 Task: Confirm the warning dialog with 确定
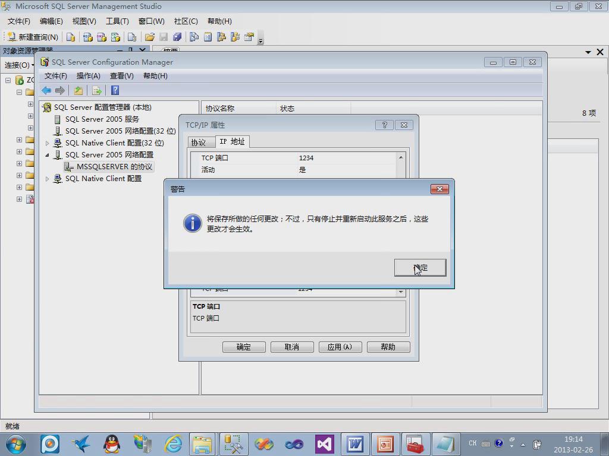click(420, 268)
